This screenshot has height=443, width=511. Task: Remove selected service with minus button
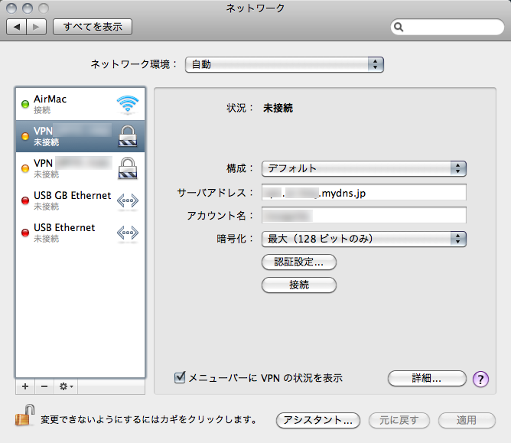[44, 387]
